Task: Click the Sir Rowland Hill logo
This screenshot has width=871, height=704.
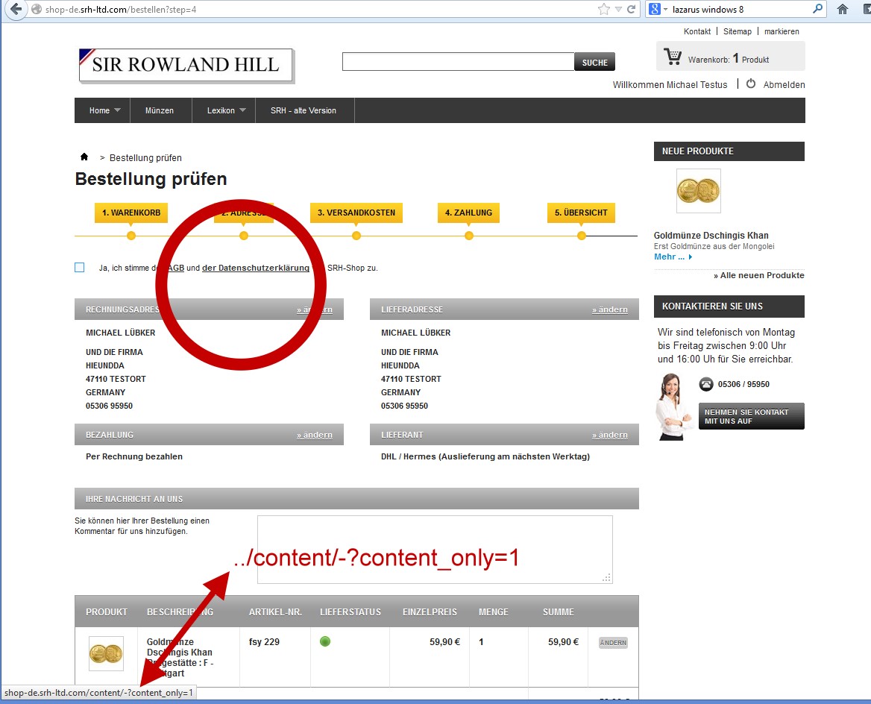Action: [186, 66]
